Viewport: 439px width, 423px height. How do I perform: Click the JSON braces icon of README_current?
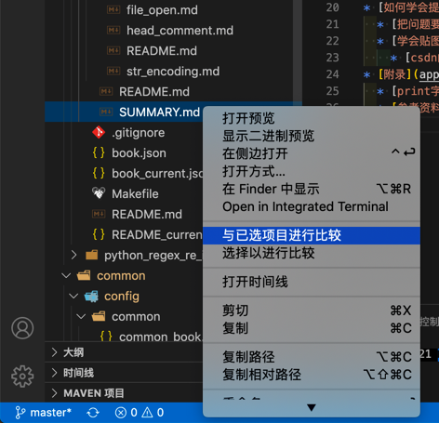[x=99, y=234]
